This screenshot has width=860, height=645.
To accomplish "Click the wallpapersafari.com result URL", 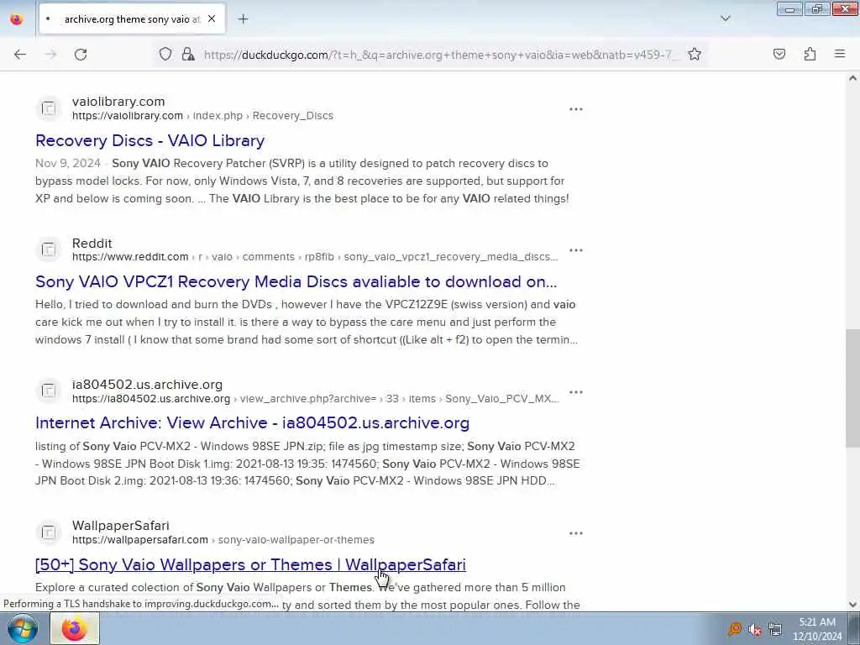I will pos(223,540).
